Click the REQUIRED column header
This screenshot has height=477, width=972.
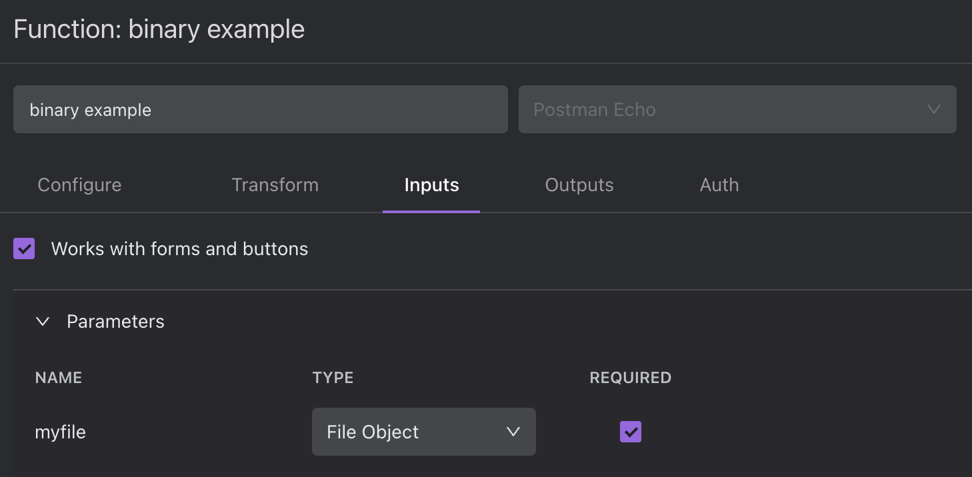[x=630, y=378]
